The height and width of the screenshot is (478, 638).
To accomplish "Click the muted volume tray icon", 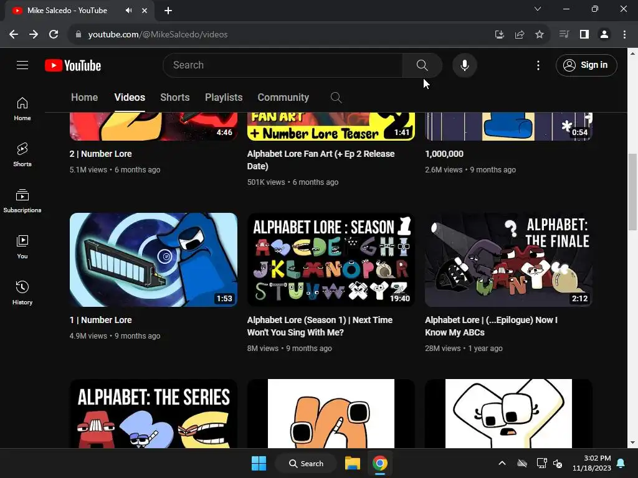I will pos(558,463).
